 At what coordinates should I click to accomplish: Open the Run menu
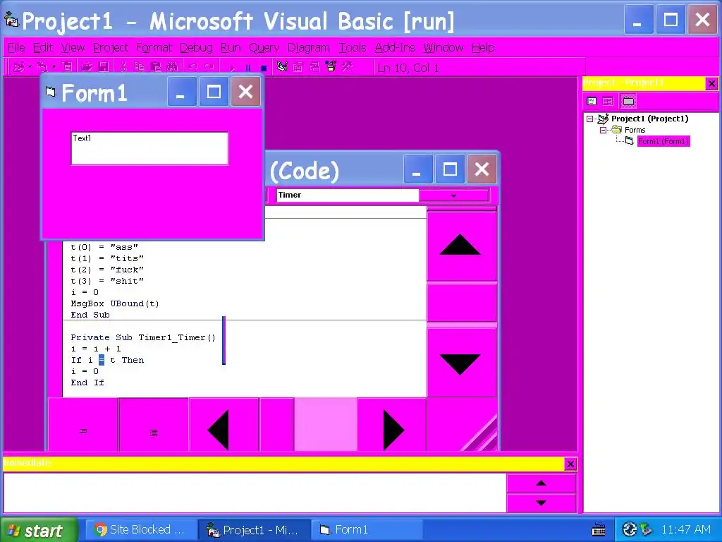tap(231, 48)
